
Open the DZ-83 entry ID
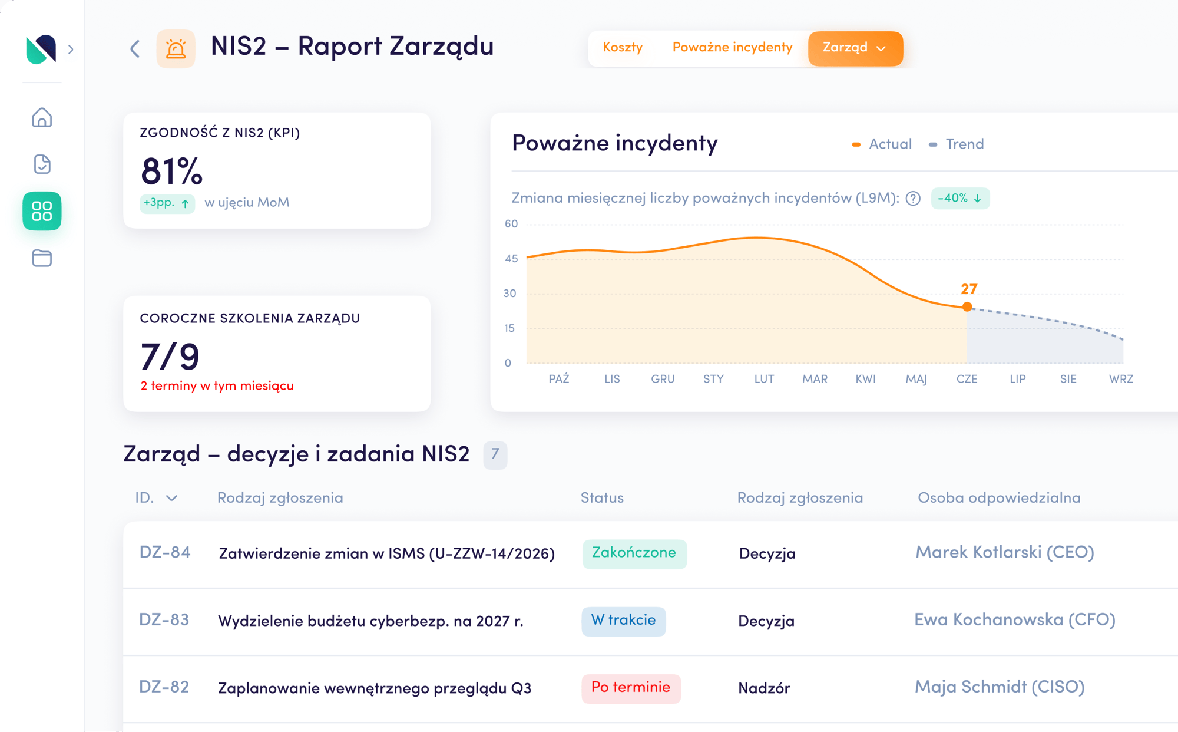pos(164,620)
